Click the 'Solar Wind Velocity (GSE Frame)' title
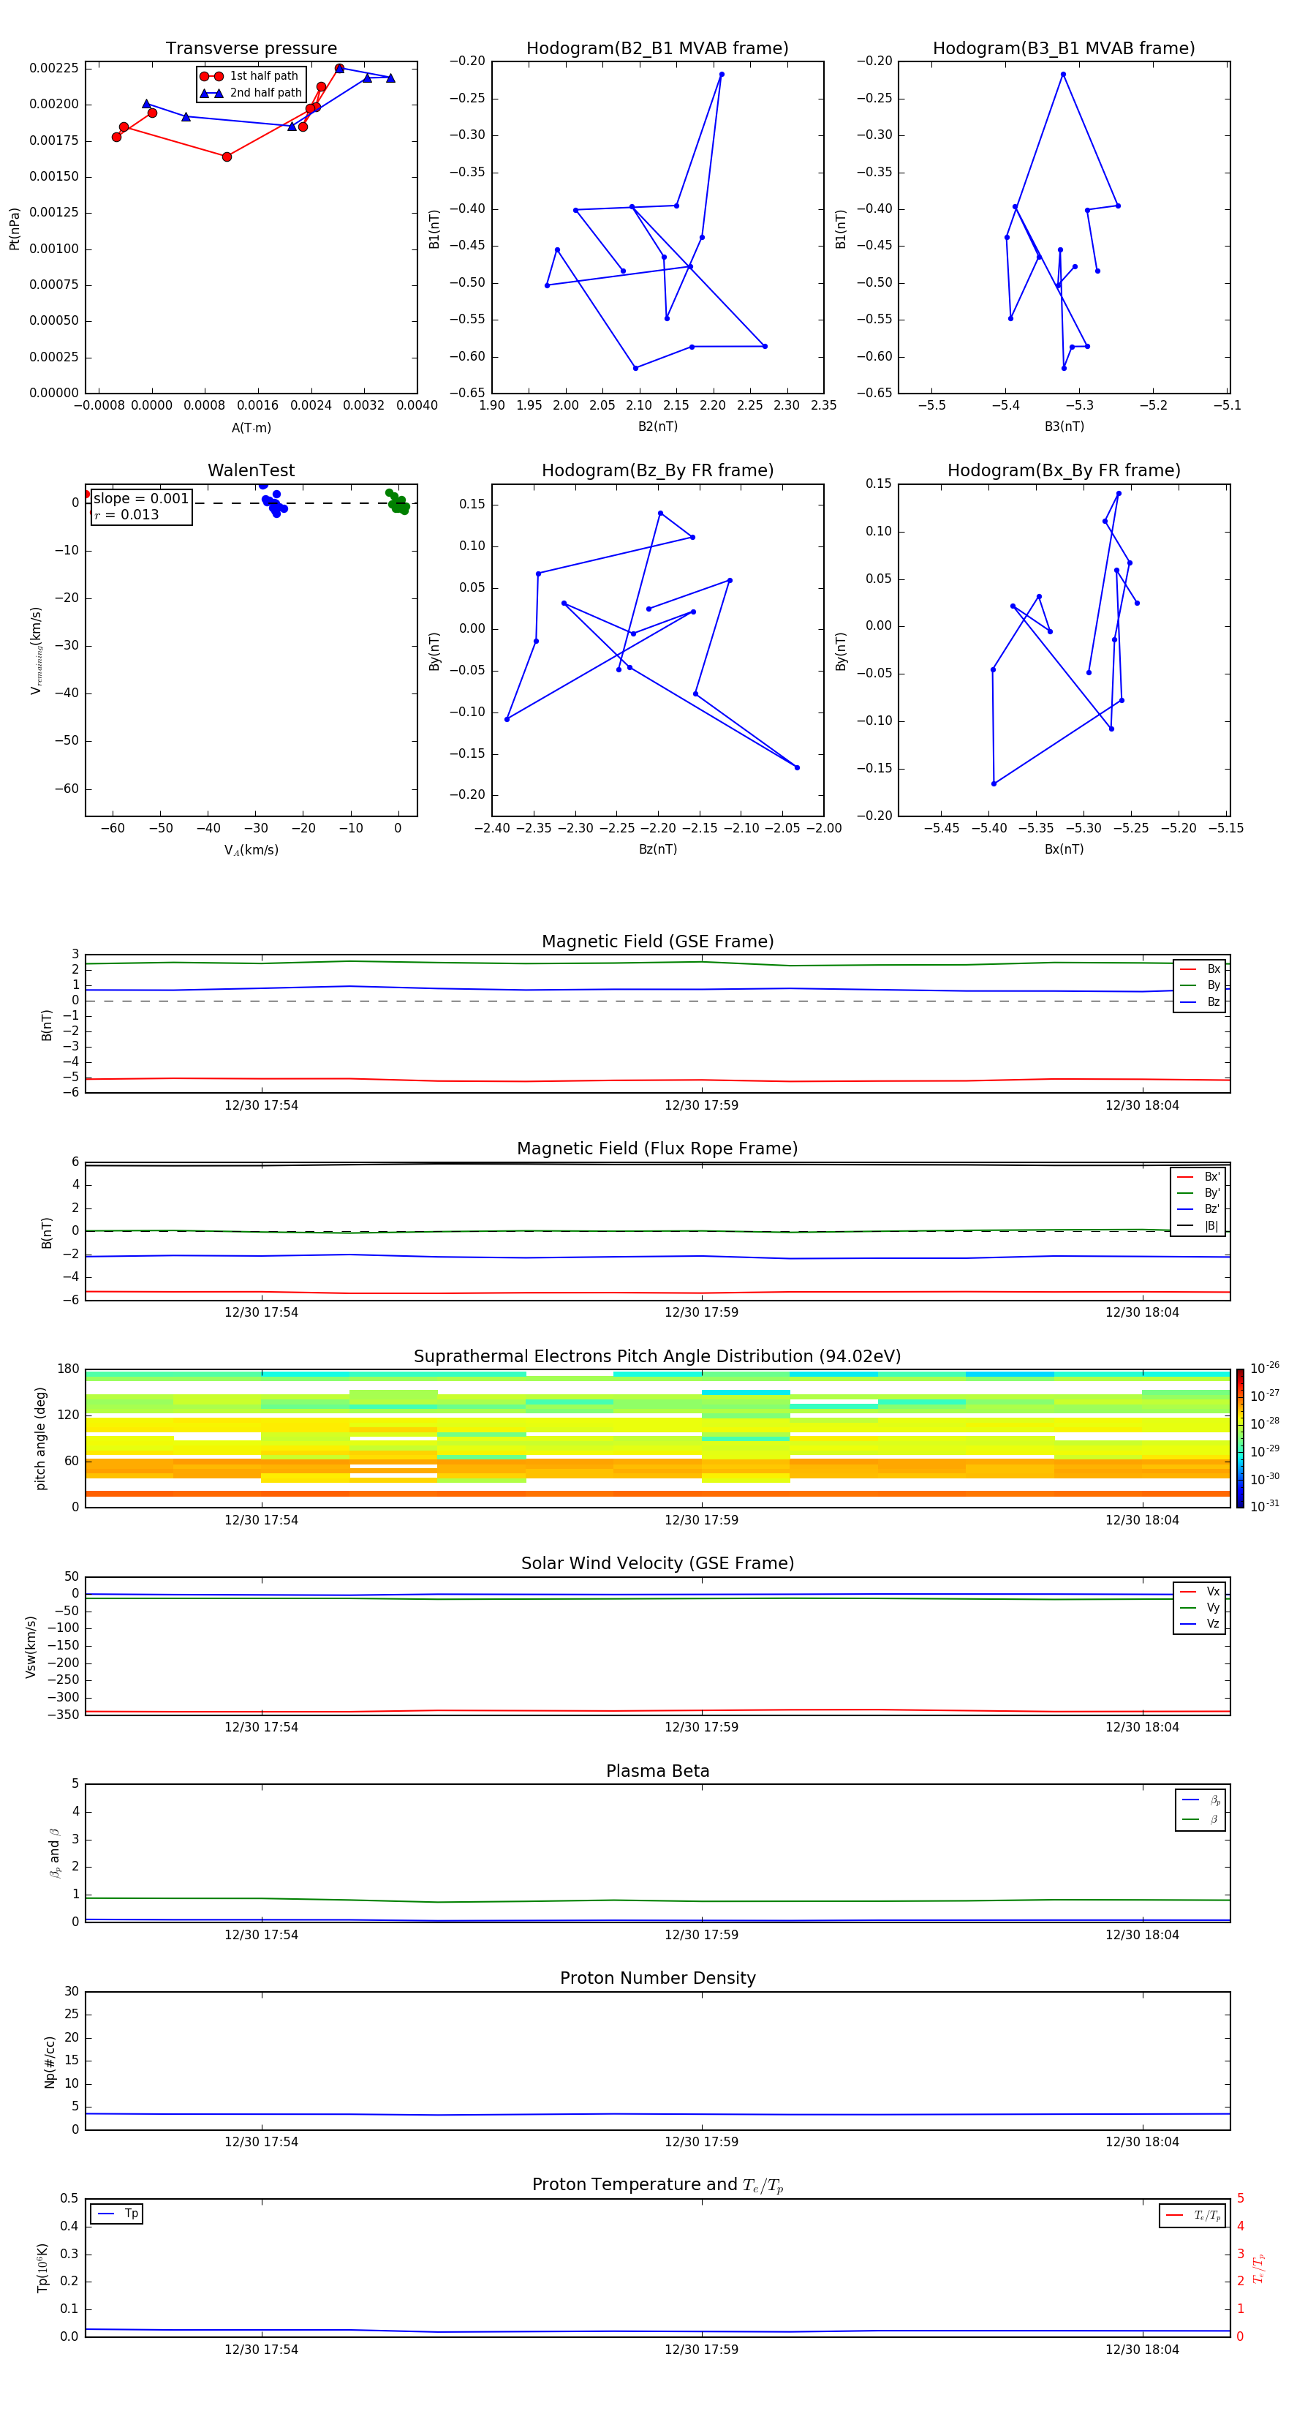1316x2414 pixels. [x=657, y=1564]
